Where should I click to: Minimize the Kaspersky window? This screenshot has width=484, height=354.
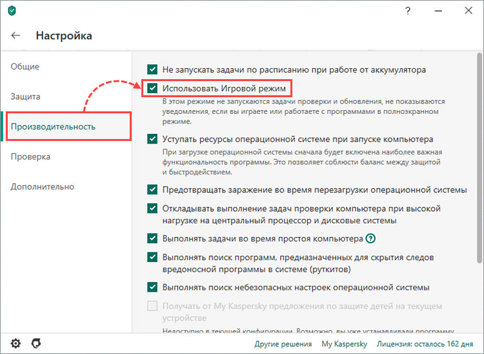click(438, 11)
